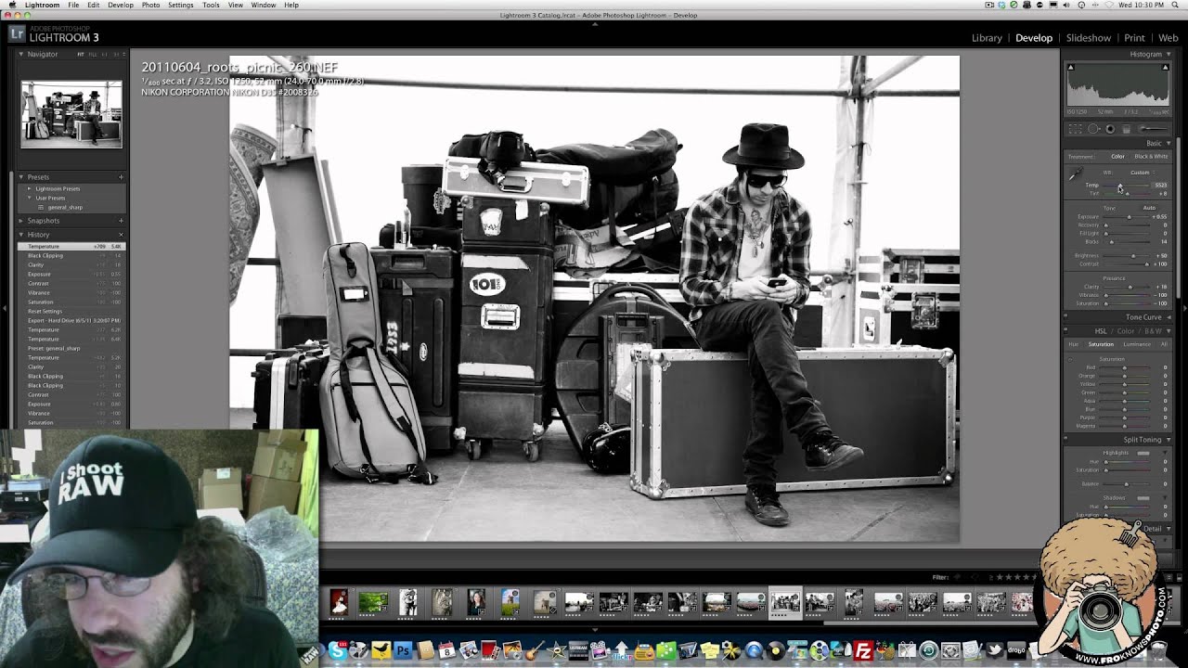This screenshot has height=668, width=1188.
Task: Launch Photoshop from the dock
Action: [403, 651]
